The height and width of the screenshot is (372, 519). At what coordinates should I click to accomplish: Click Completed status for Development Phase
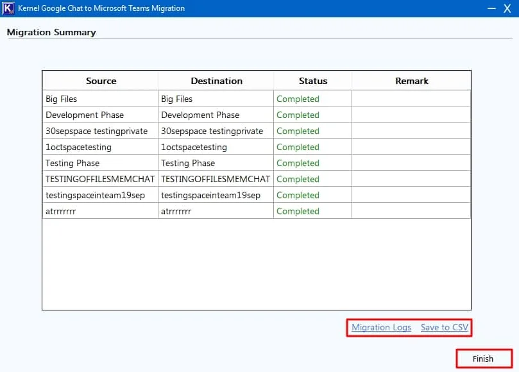pos(313,115)
